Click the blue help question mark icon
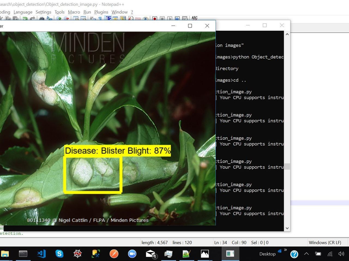Image resolution: width=349 pixels, height=261 pixels. pyautogui.click(x=294, y=254)
